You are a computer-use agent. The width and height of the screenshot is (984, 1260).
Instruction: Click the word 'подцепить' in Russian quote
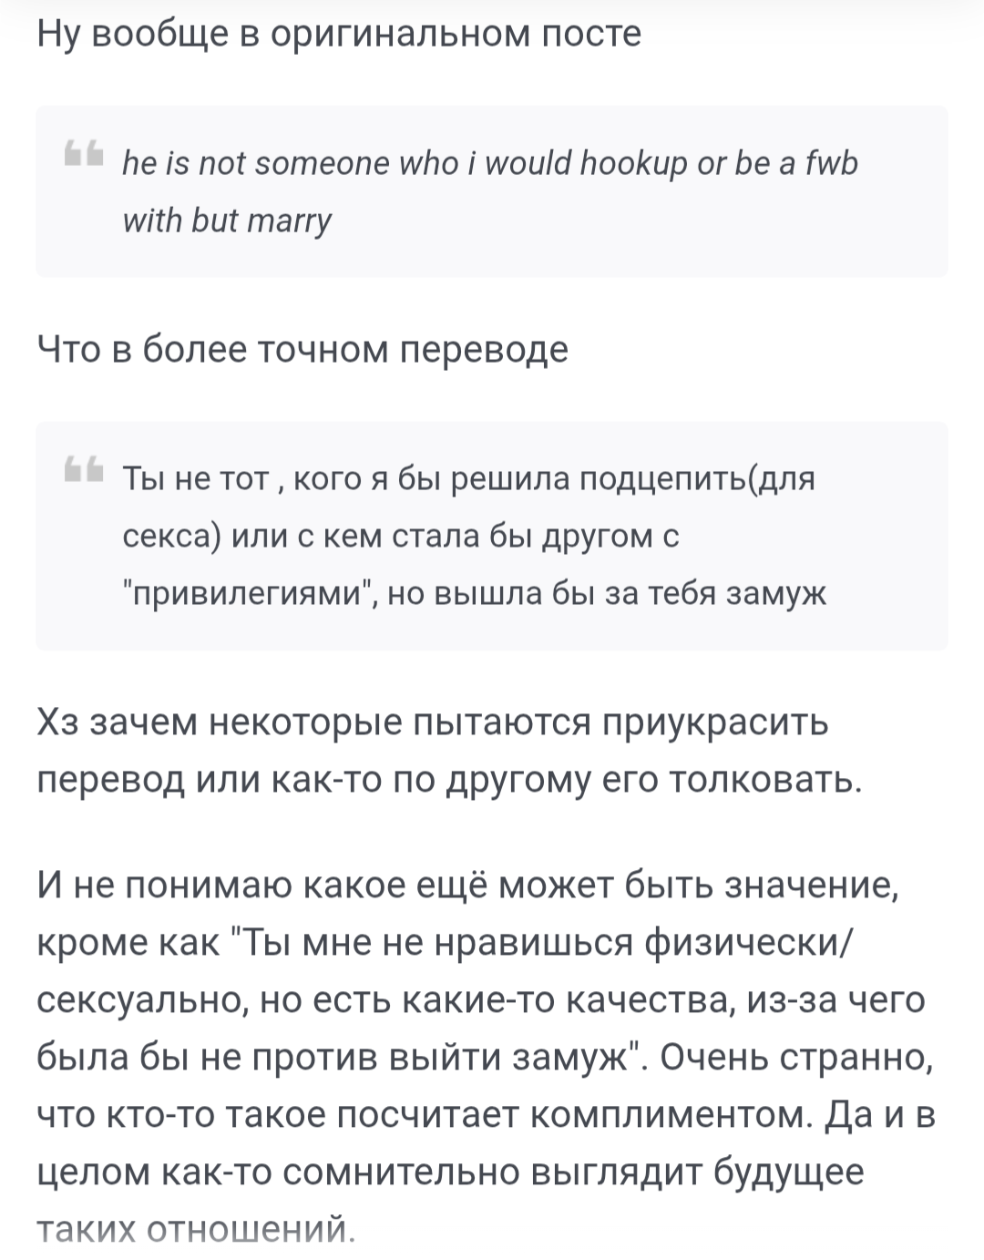tap(663, 479)
